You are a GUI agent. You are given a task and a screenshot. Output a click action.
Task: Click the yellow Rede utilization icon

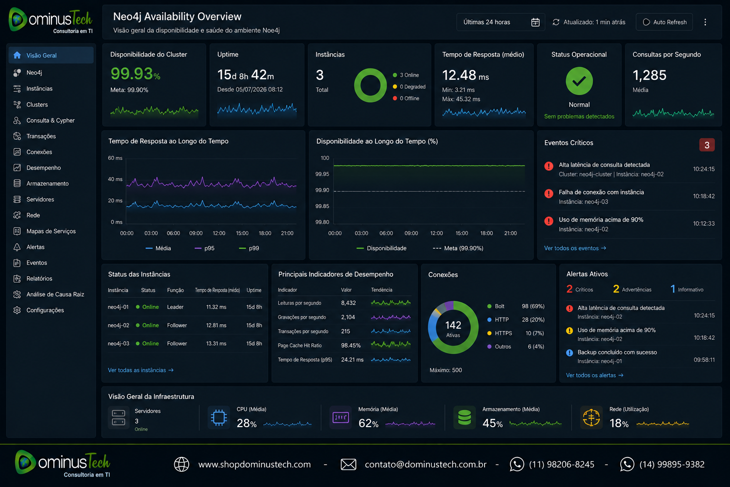(591, 418)
